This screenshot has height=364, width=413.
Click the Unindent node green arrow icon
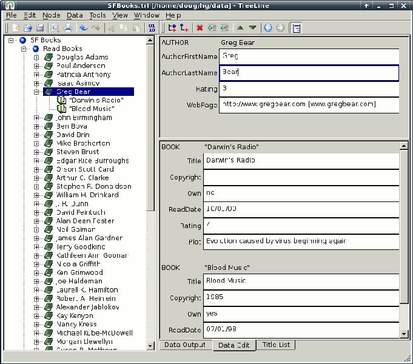224,28
